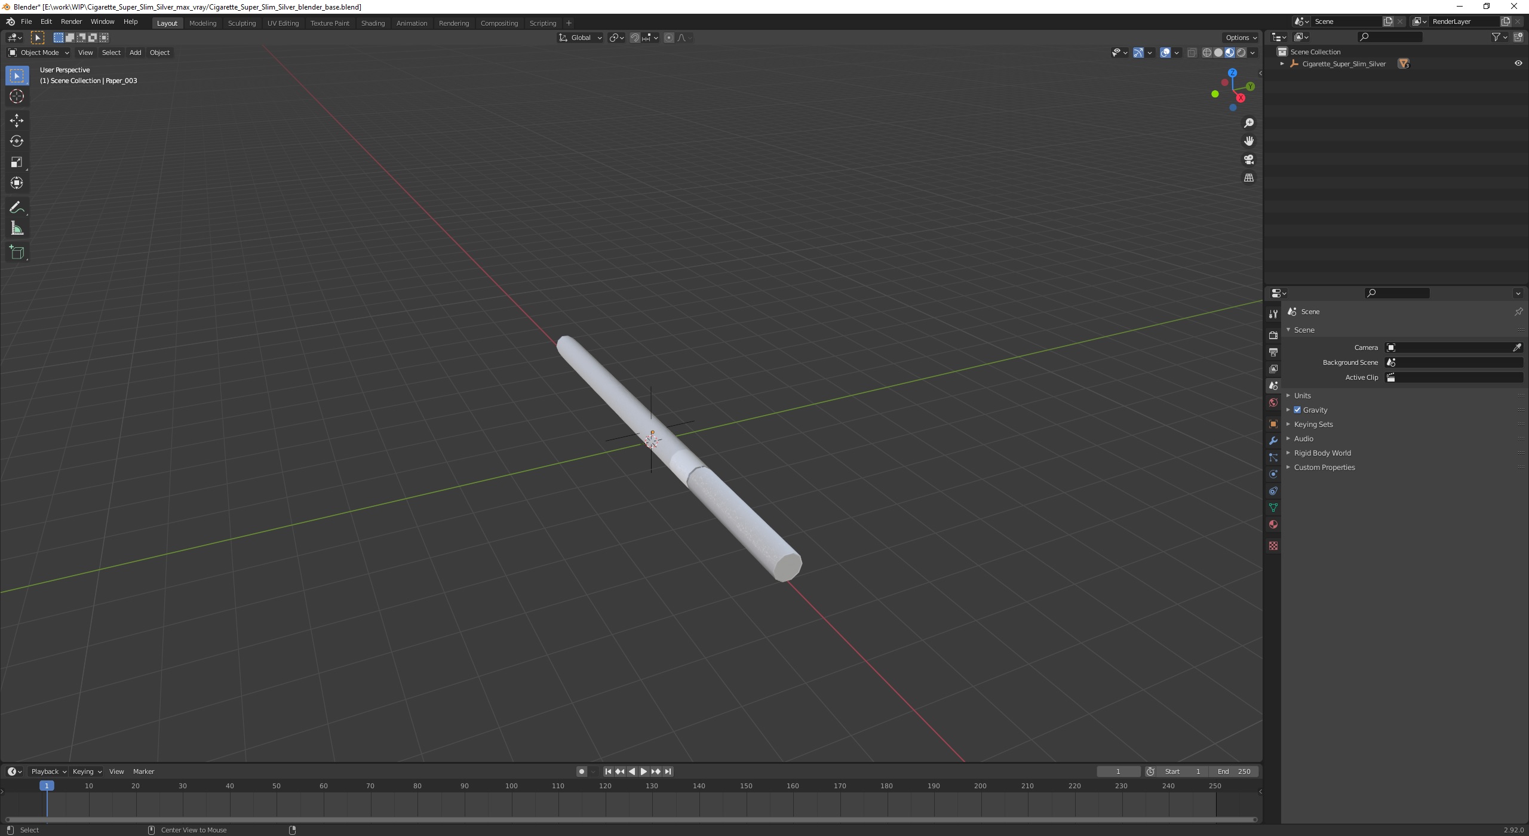Screen dimensions: 1529x836
Task: Activate the Move tool
Action: pyautogui.click(x=17, y=121)
